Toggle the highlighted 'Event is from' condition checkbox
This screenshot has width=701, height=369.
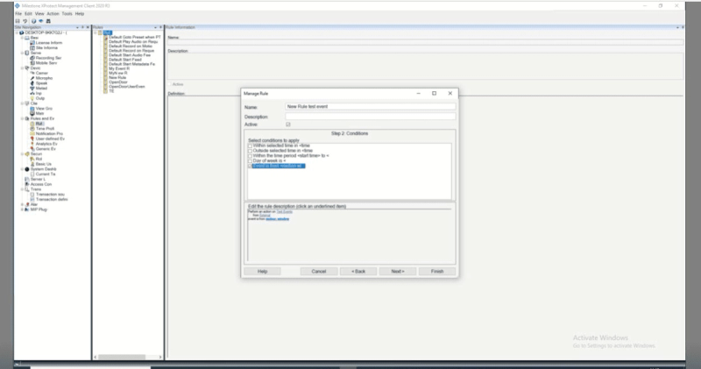pos(250,166)
